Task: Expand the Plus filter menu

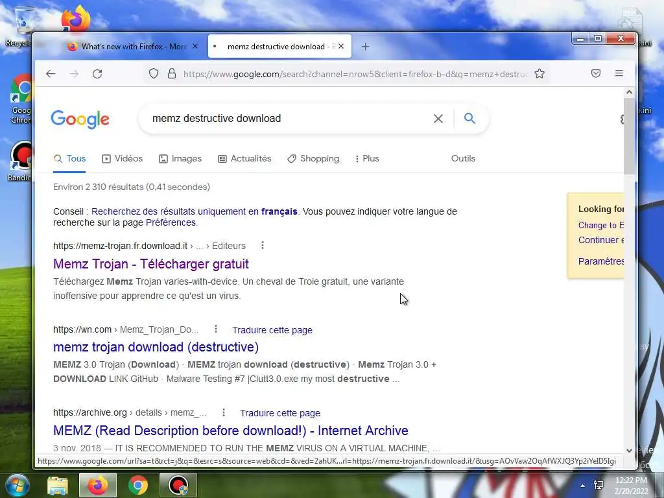Action: pos(367,159)
